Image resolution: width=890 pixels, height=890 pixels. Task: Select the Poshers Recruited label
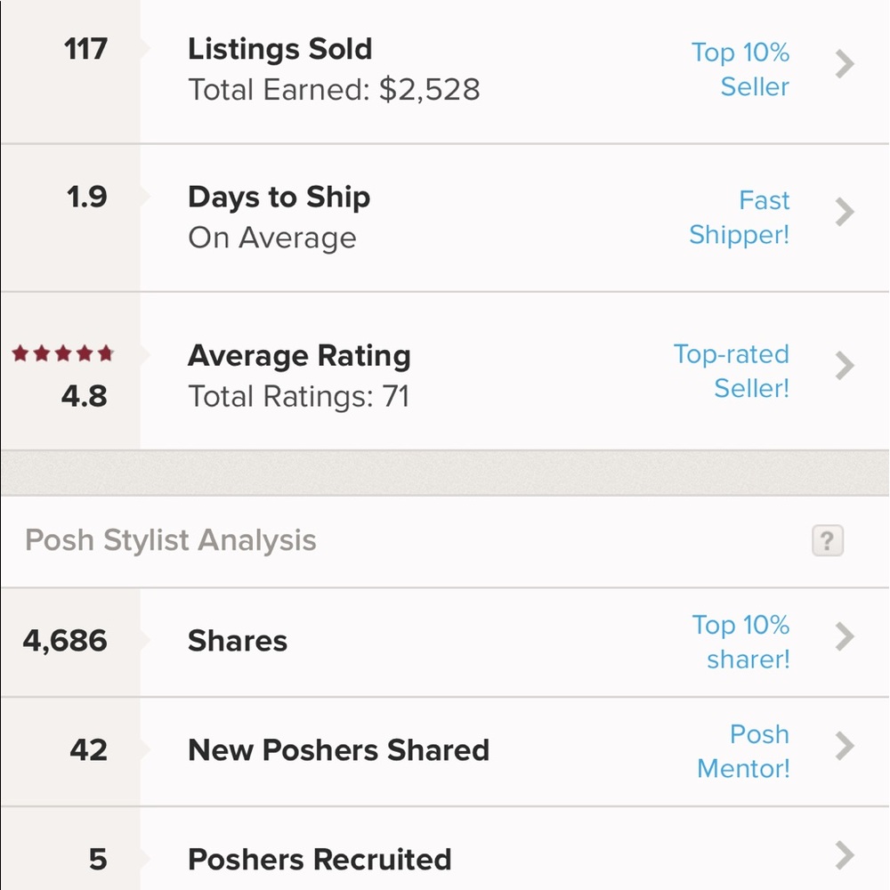pos(320,859)
